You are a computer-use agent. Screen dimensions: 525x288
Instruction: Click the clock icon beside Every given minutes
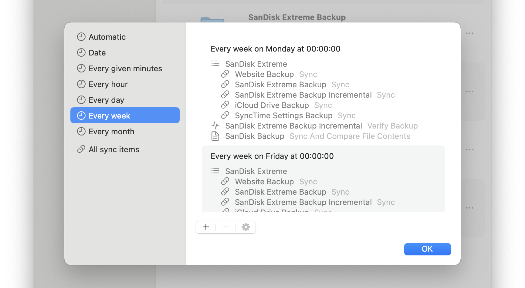(81, 68)
